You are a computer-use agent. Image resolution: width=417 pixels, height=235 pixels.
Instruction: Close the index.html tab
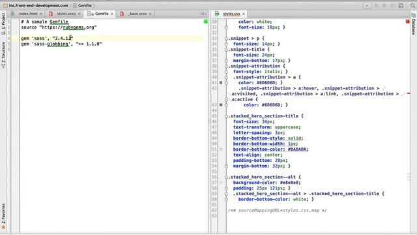coord(40,14)
